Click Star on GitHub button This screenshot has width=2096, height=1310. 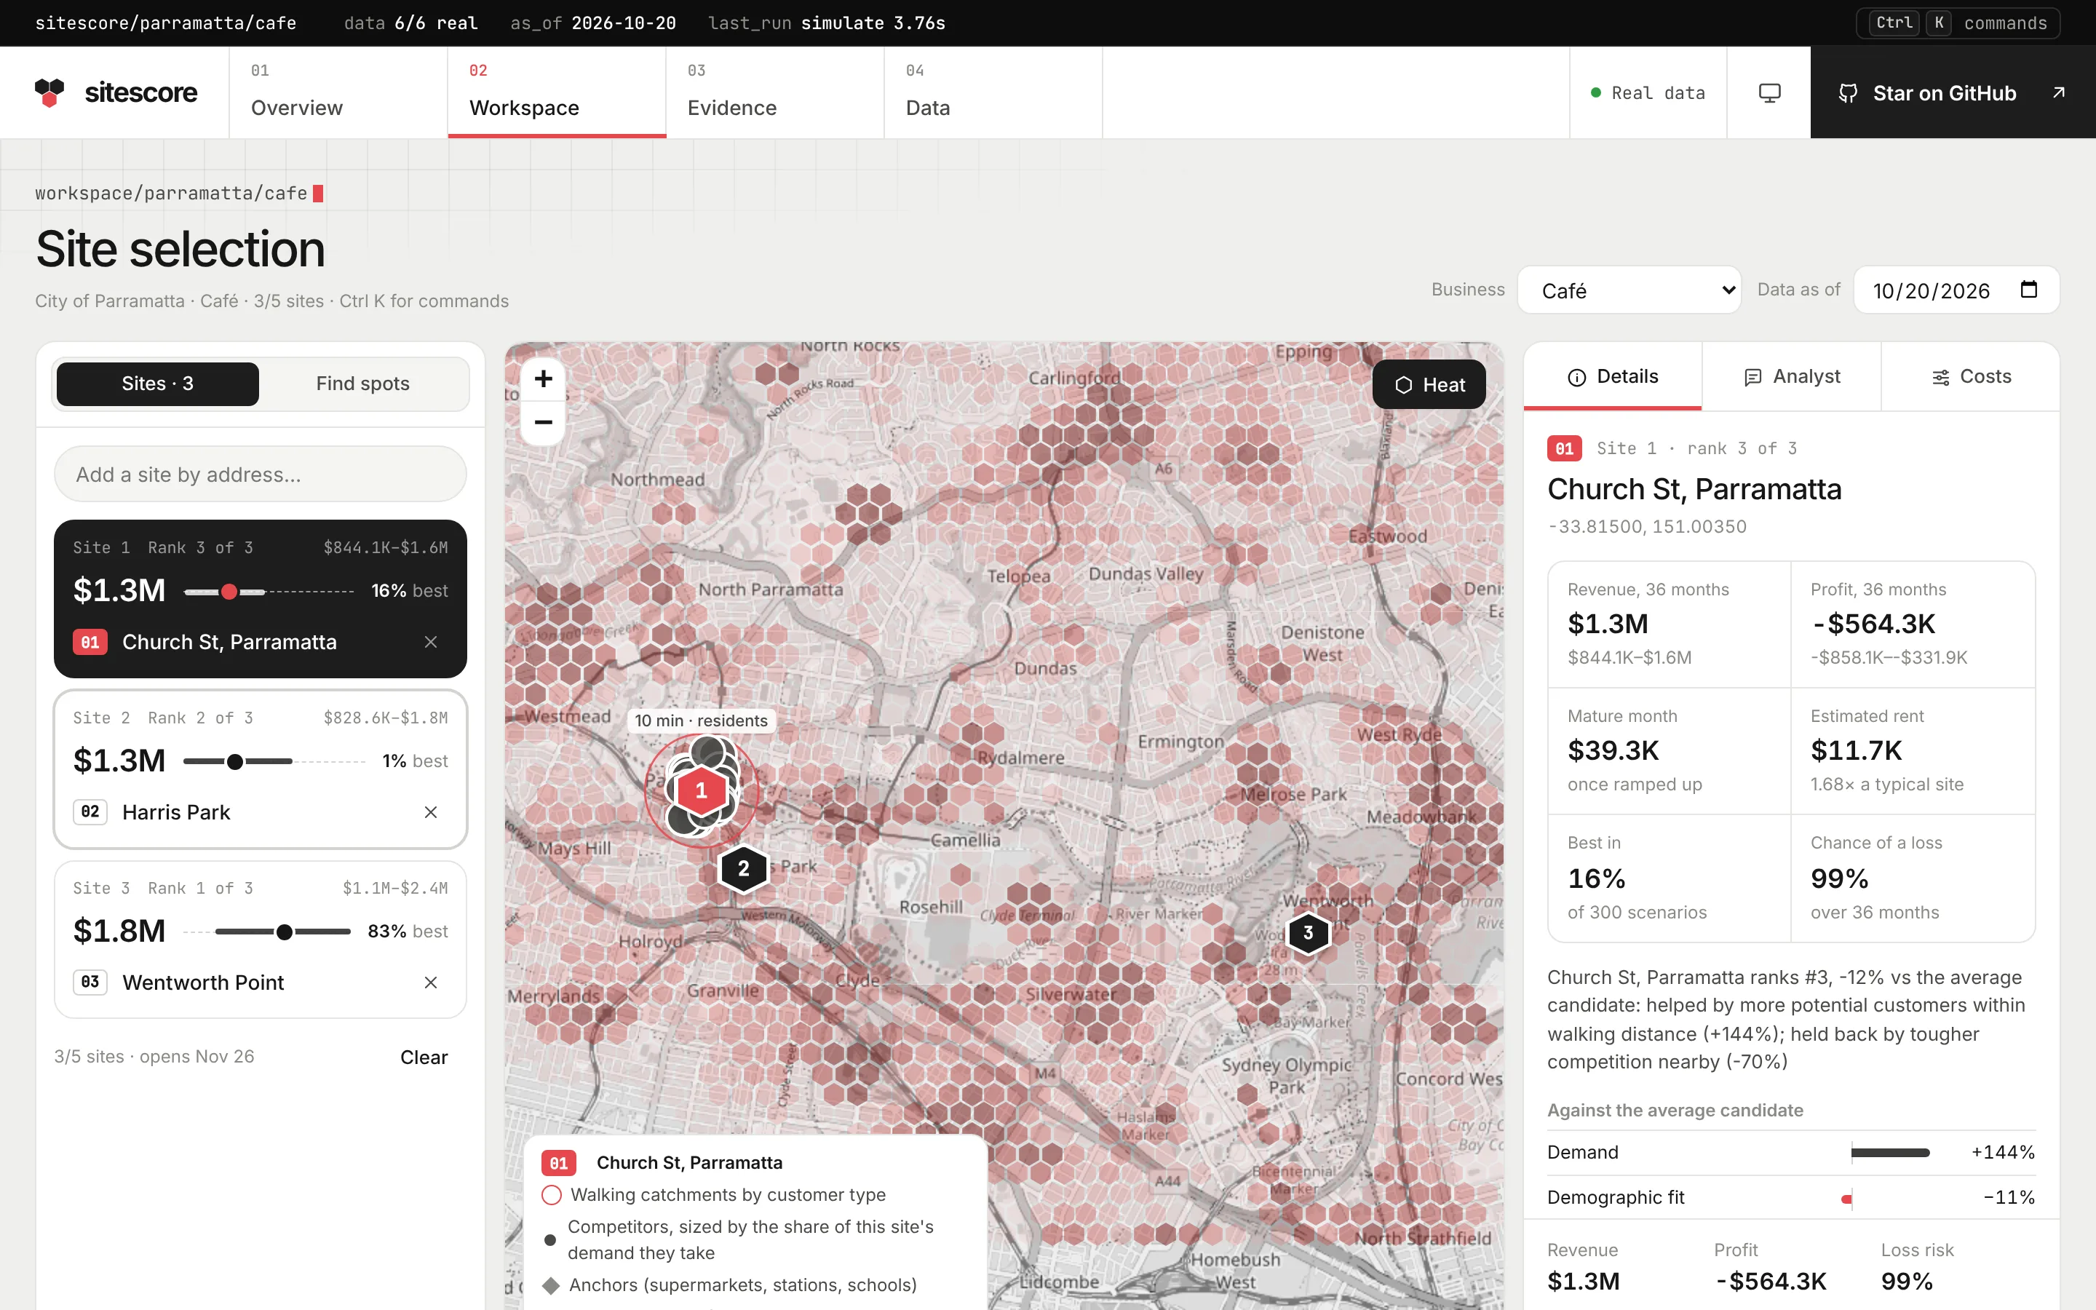(x=1953, y=92)
